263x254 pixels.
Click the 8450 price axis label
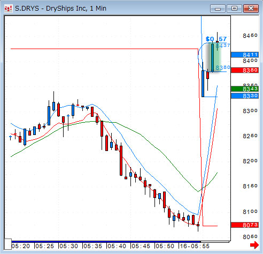tap(250, 36)
